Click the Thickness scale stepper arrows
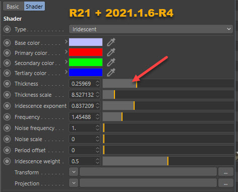The height and width of the screenshot is (192, 238). tap(97, 95)
